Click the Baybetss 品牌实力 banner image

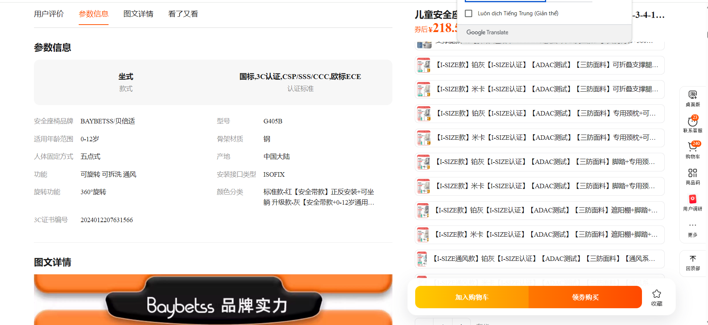tap(213, 302)
